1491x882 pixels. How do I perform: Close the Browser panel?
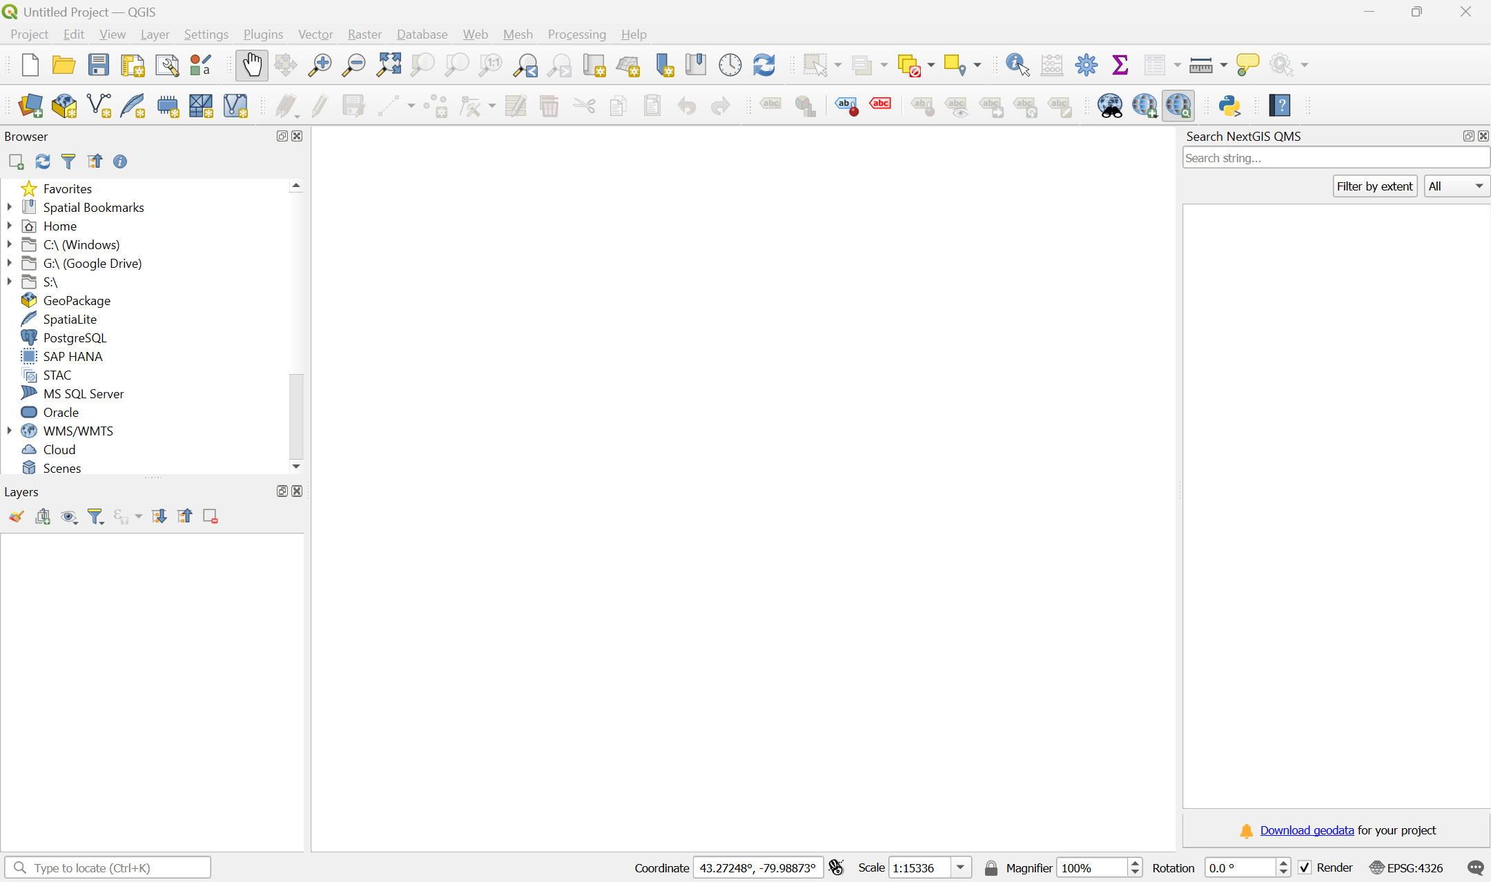click(x=297, y=136)
